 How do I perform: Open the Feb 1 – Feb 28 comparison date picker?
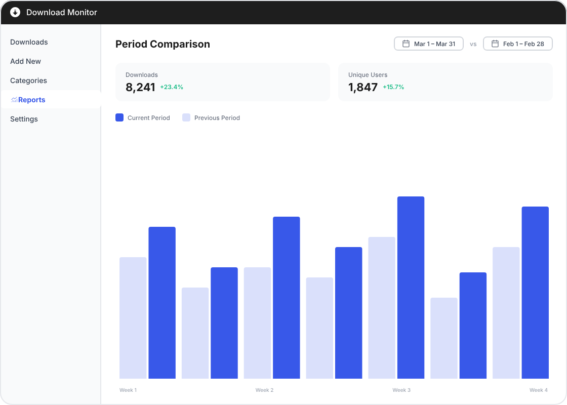[x=517, y=44]
